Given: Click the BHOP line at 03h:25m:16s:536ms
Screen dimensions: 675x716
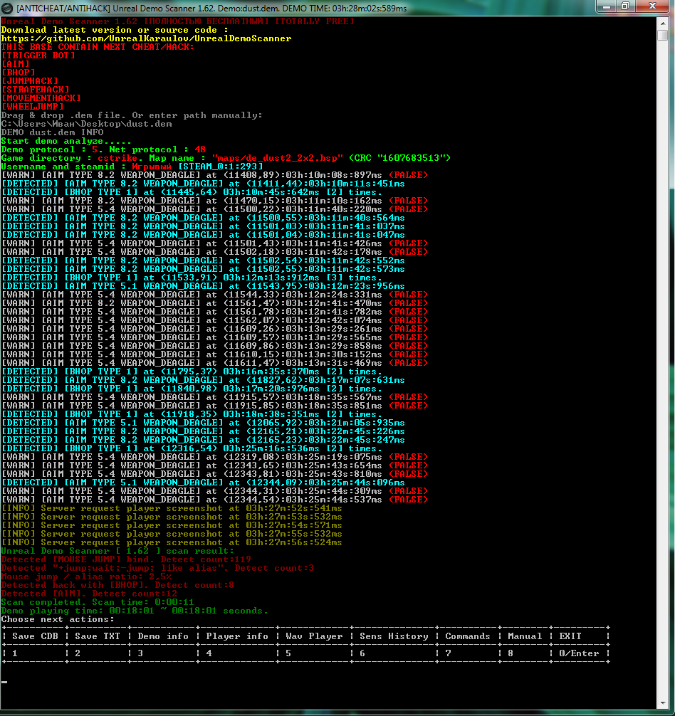Looking at the screenshot, I should coord(192,448).
